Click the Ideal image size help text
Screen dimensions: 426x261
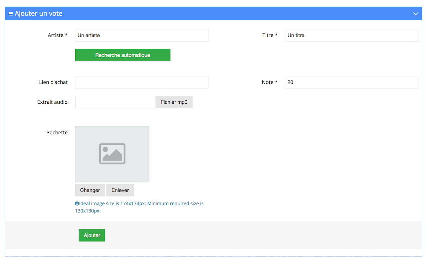pyautogui.click(x=139, y=207)
